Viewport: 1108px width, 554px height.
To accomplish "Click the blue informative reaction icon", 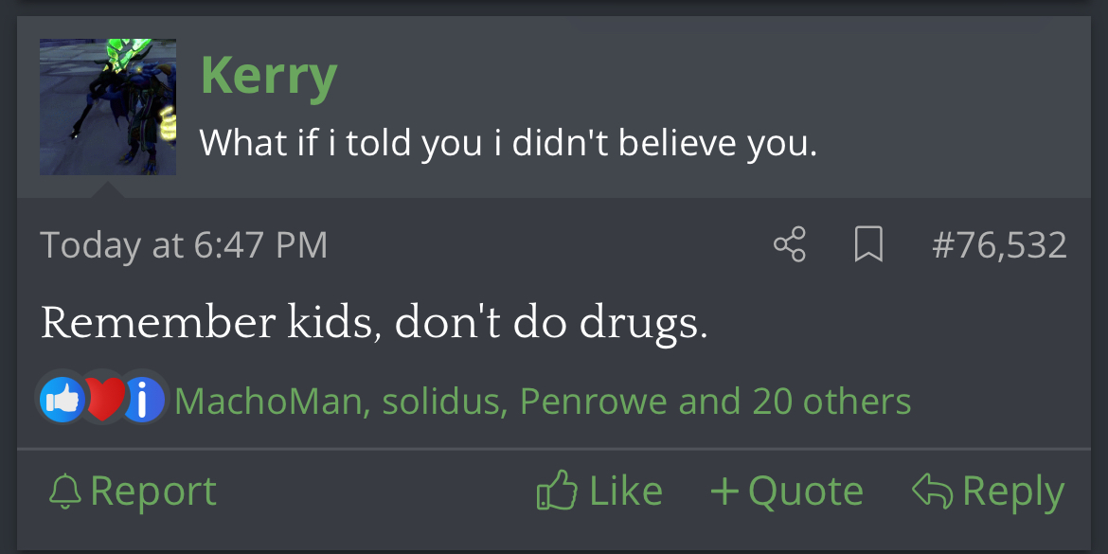I will [143, 401].
